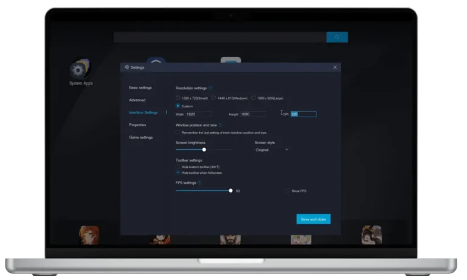Click the help icon beside Window position and size
The image size is (467, 280).
pyautogui.click(x=221, y=125)
